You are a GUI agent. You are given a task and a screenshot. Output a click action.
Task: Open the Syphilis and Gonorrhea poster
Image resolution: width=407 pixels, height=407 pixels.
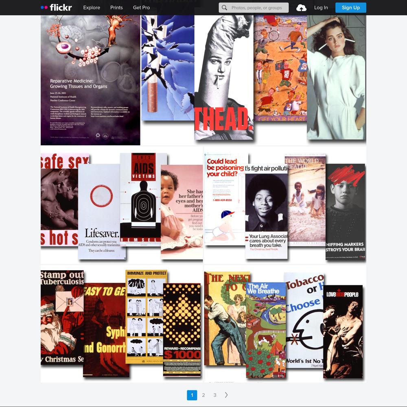(x=105, y=330)
